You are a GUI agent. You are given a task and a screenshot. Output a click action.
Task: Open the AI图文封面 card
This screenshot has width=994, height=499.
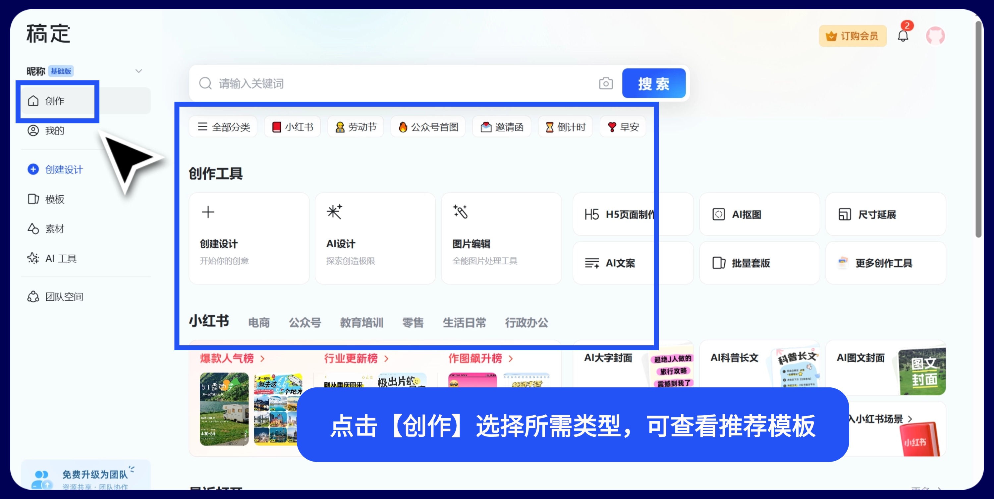[x=886, y=368]
